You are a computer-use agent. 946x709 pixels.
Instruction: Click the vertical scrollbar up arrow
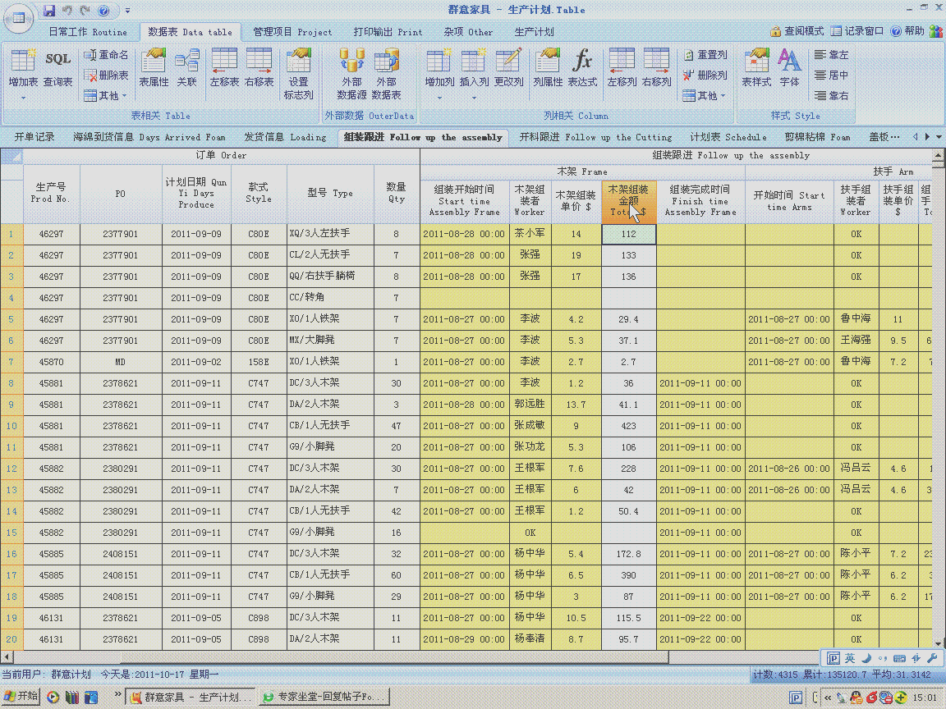click(x=939, y=156)
